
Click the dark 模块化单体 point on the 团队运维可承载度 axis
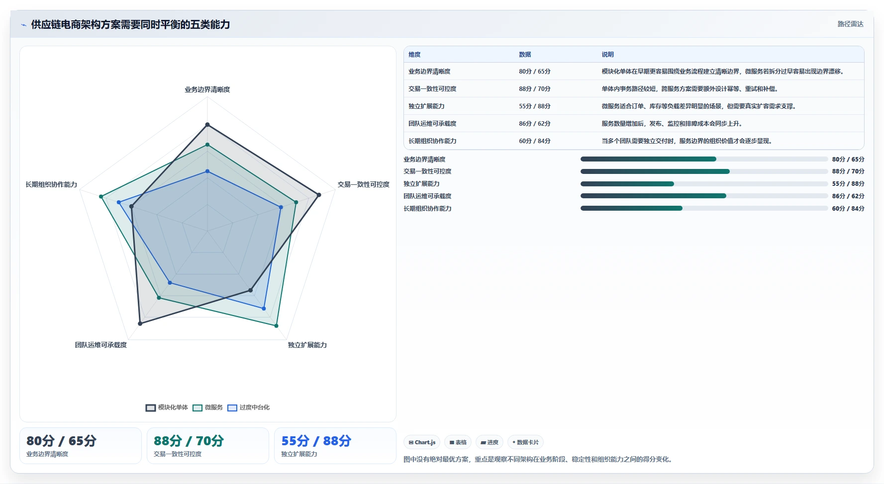coord(140,323)
